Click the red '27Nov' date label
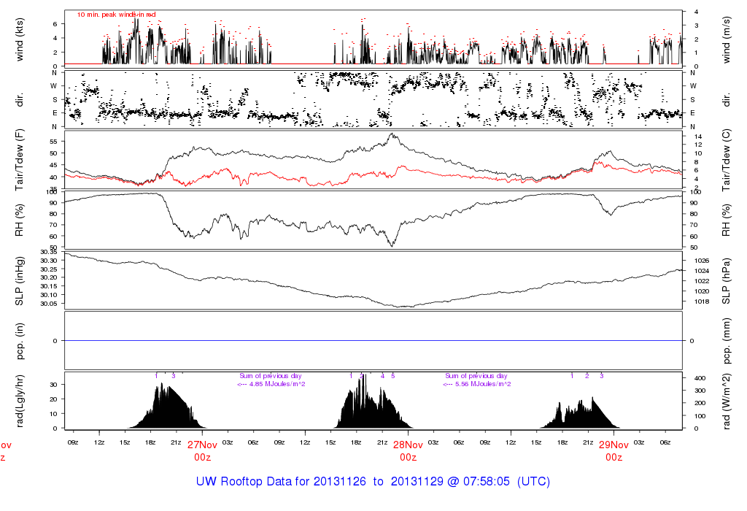This screenshot has width=747, height=511. click(x=202, y=445)
